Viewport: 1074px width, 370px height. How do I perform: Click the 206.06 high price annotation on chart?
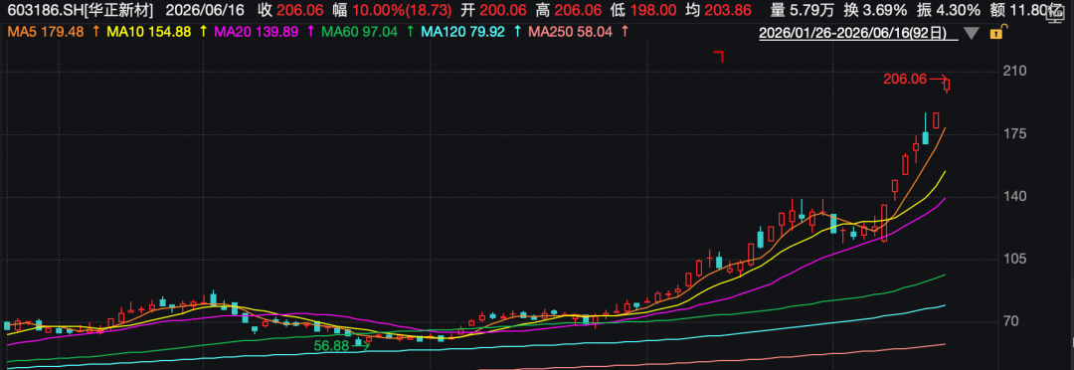[x=905, y=80]
